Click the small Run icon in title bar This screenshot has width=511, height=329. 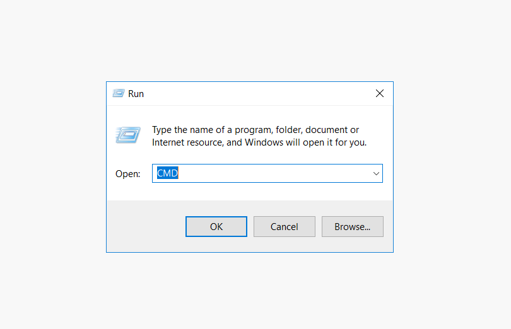pyautogui.click(x=119, y=93)
